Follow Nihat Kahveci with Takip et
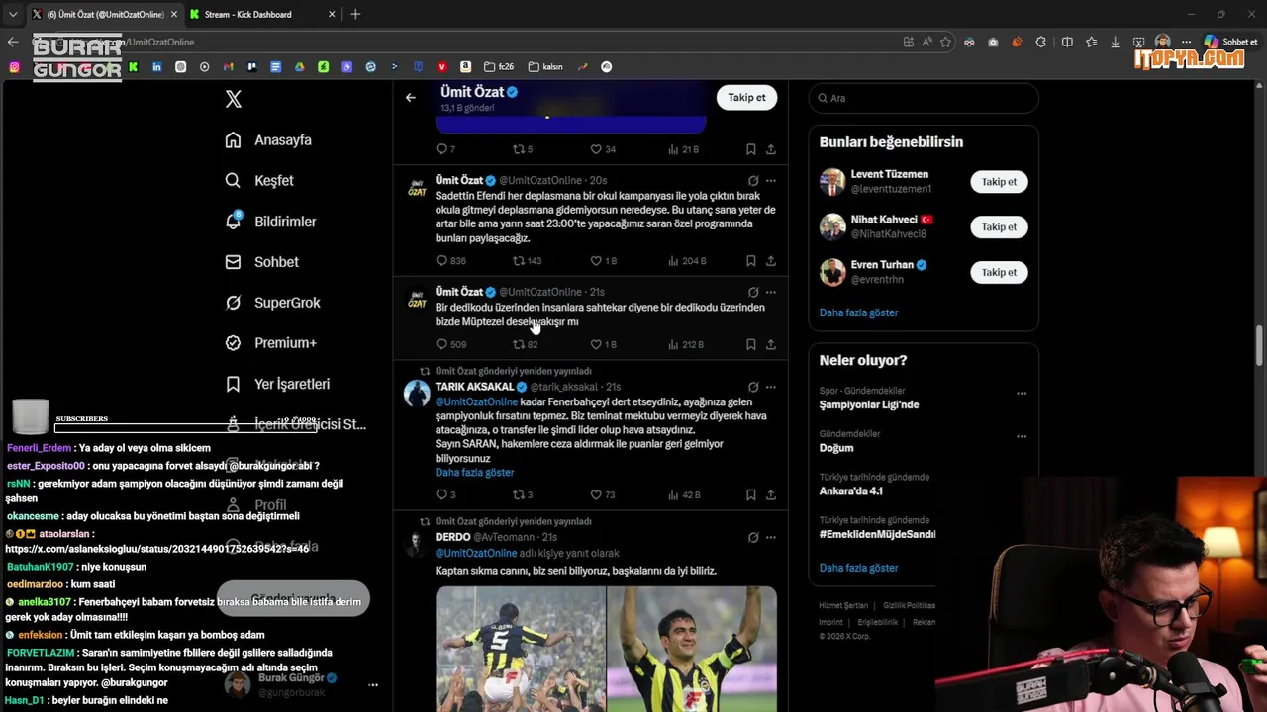Image resolution: width=1267 pixels, height=712 pixels. point(999,227)
